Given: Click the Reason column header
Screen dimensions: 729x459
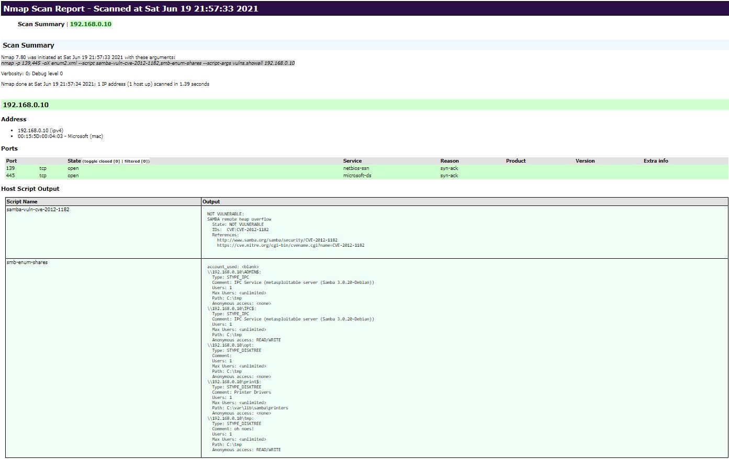Looking at the screenshot, I should pyautogui.click(x=450, y=161).
